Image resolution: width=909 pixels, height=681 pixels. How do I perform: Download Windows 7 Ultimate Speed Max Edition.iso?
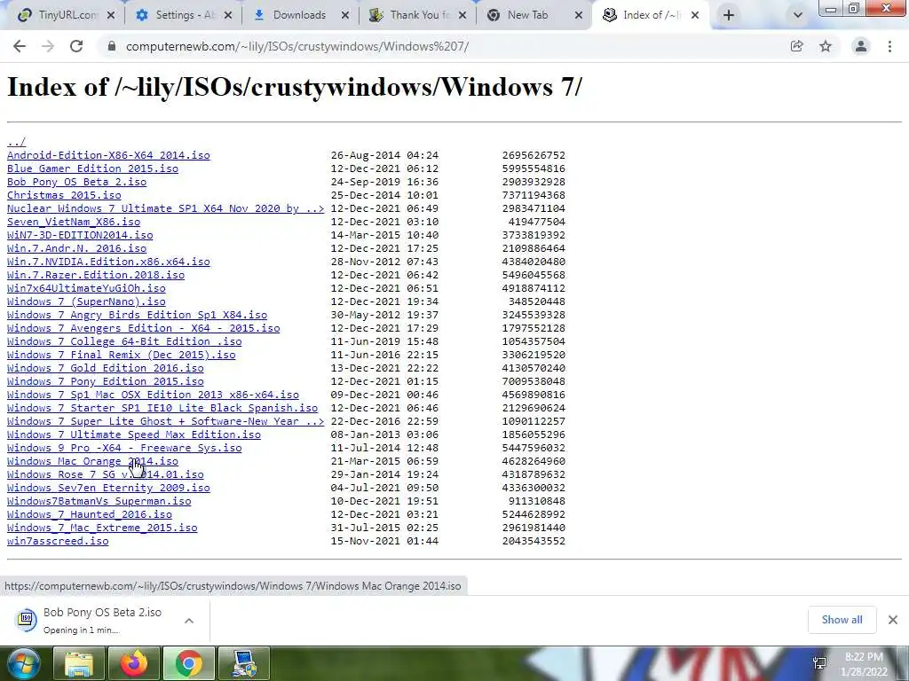tap(134, 434)
